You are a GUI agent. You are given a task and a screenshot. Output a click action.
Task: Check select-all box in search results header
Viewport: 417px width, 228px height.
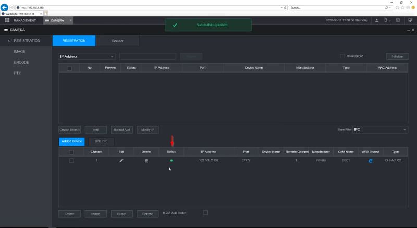pyautogui.click(x=69, y=68)
